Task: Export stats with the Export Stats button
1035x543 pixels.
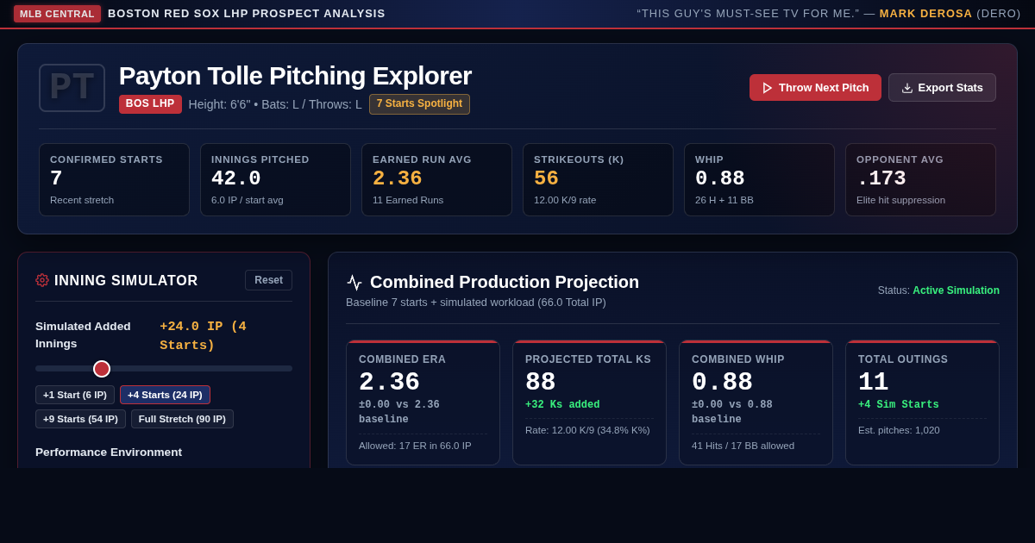Action: (942, 88)
